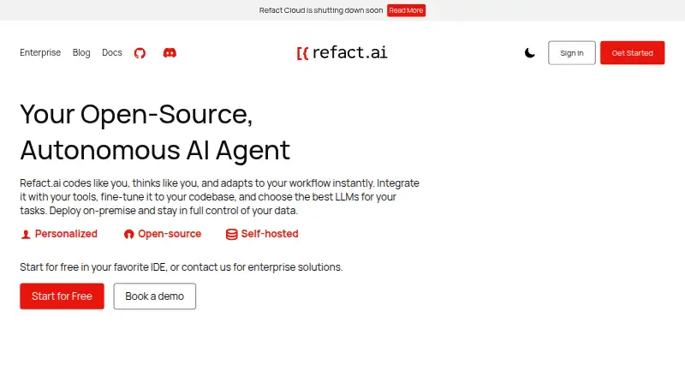Click the 'Autonomous AI Agent' heading line

[155, 151]
